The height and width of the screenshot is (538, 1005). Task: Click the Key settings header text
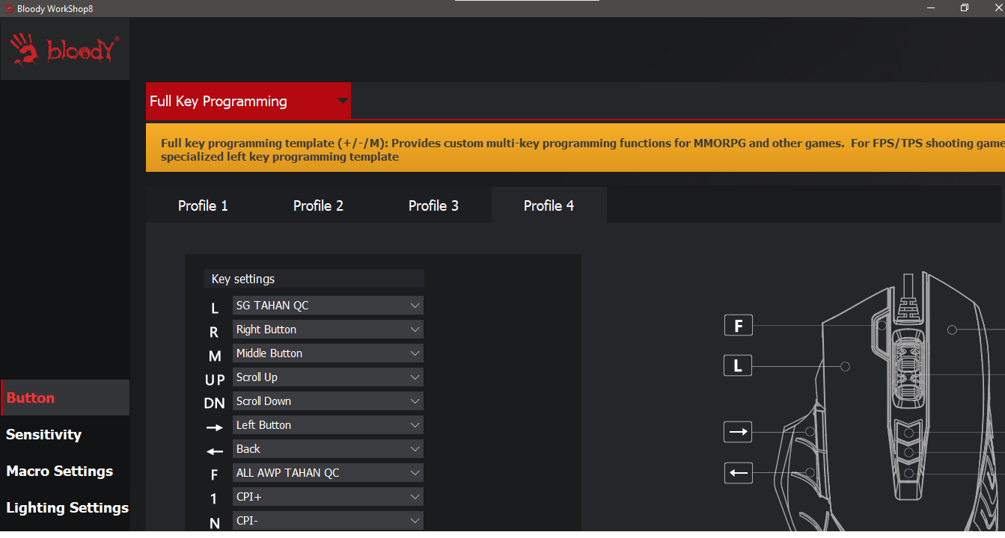pyautogui.click(x=243, y=279)
